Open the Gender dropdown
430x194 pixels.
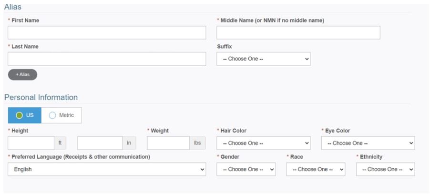[x=246, y=169]
